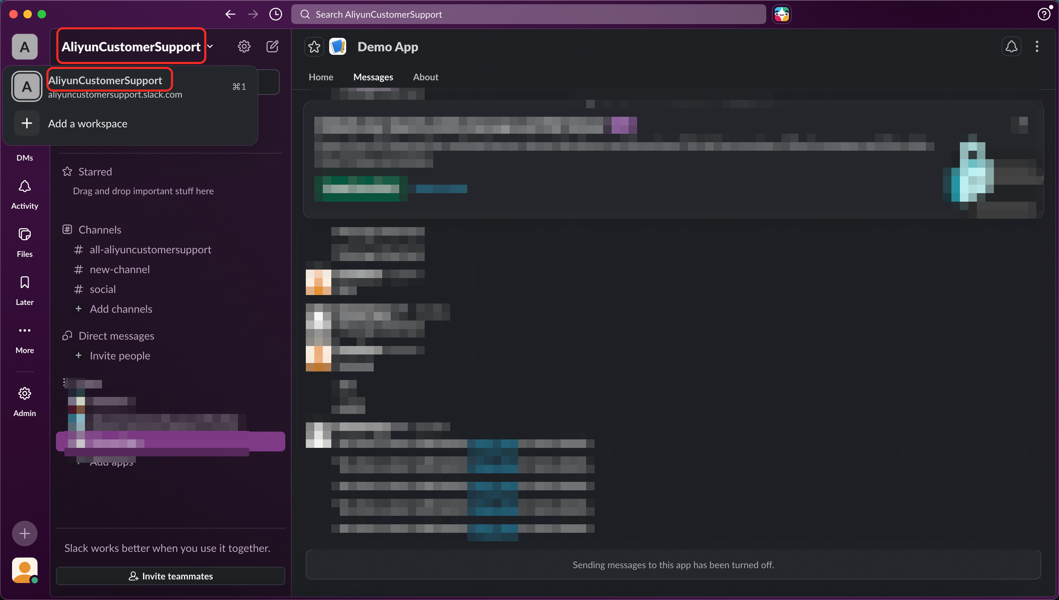Open the More section in sidebar
This screenshot has width=1059, height=600.
(25, 339)
